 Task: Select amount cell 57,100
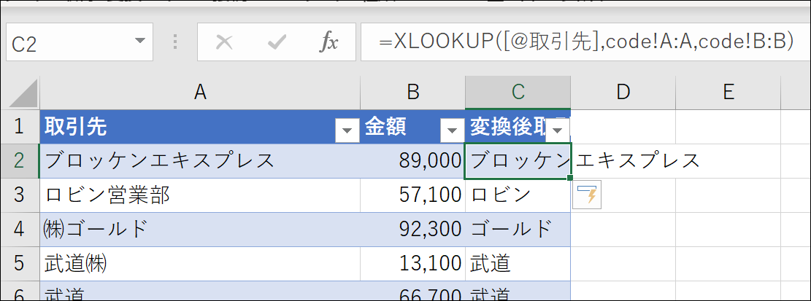(x=412, y=195)
